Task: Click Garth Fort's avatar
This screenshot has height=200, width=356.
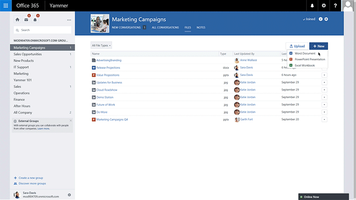Action: (x=237, y=120)
